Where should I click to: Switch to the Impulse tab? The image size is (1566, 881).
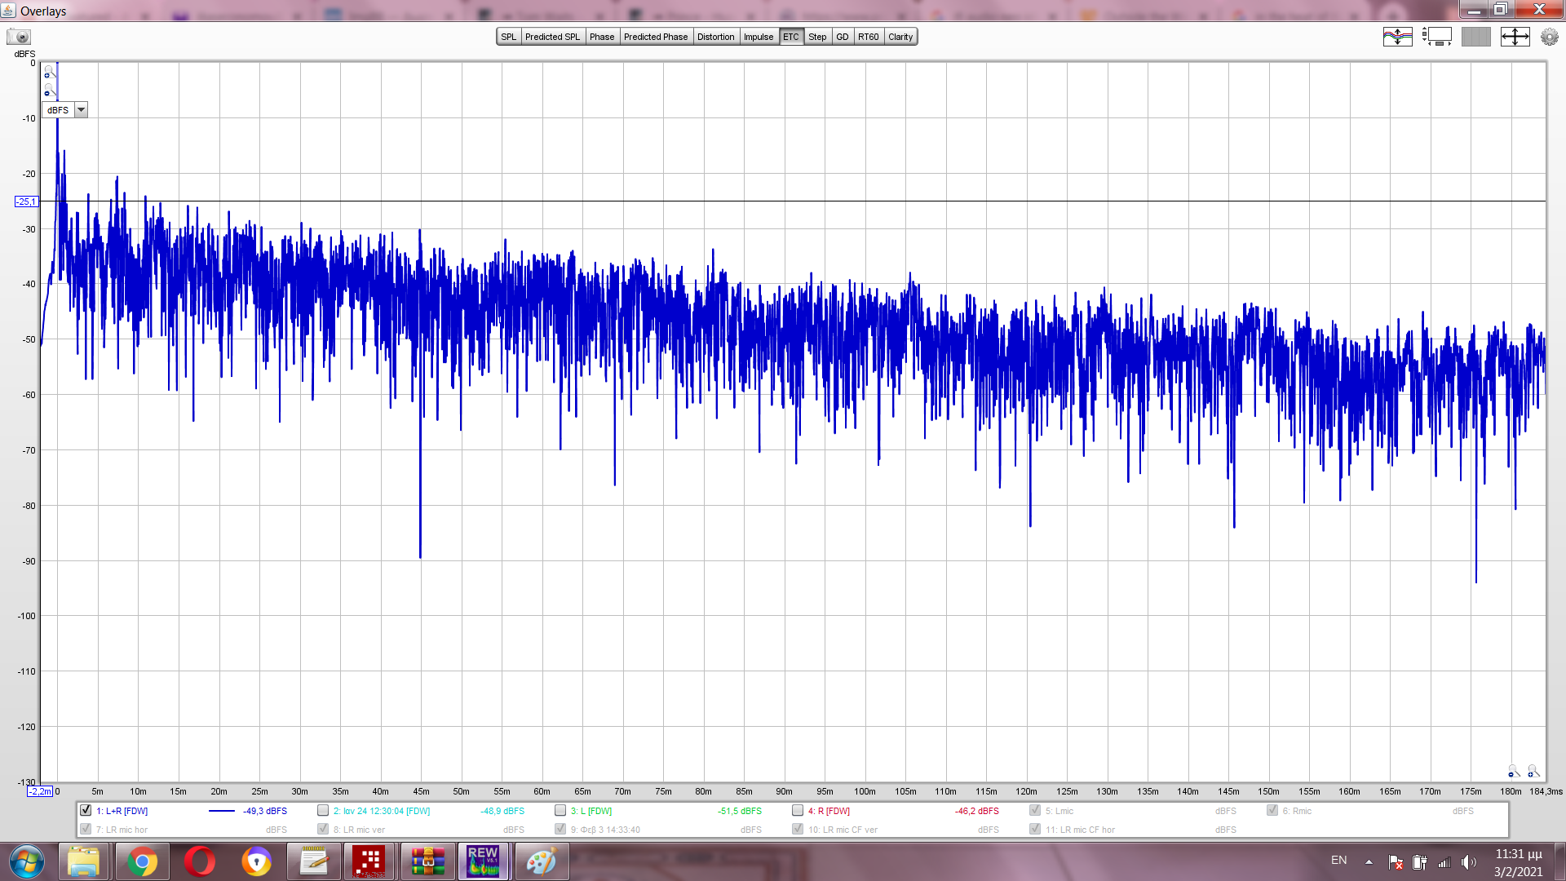coord(758,37)
